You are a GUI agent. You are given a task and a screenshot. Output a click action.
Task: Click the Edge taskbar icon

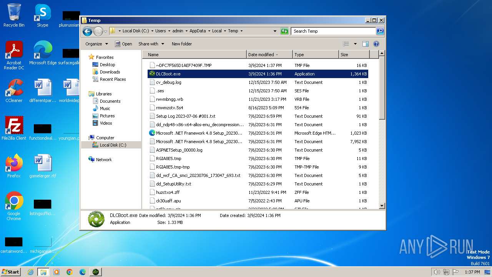click(83, 272)
